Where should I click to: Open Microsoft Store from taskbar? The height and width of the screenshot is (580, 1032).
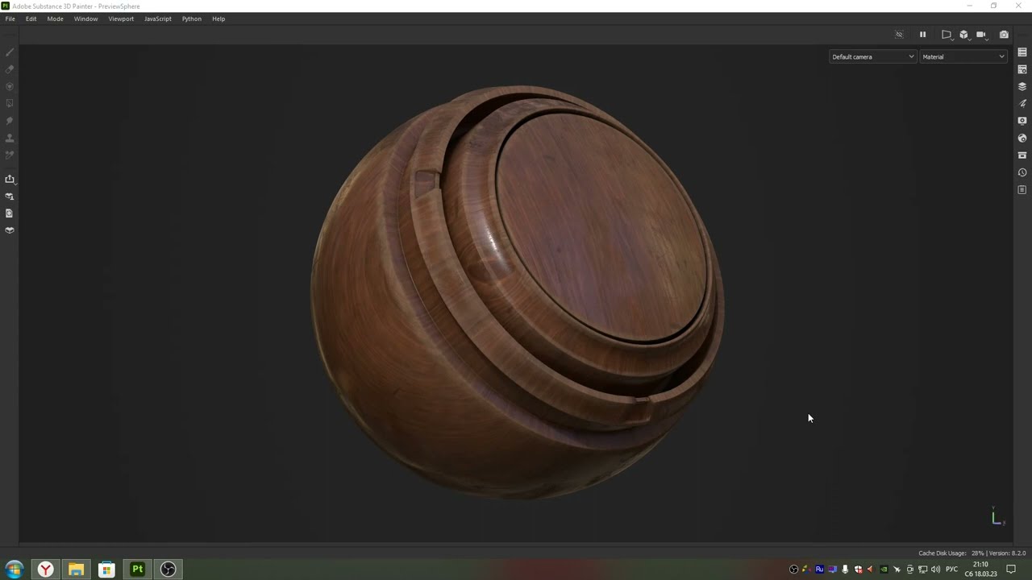[x=106, y=570]
